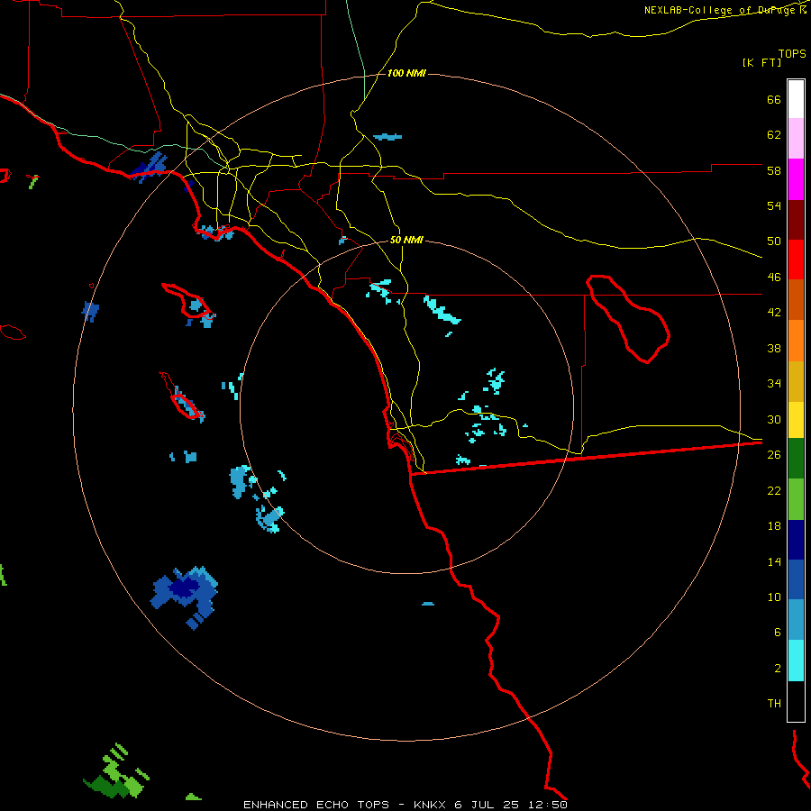Click the 22 legend value
Viewport: 811px width, 811px height.
tap(774, 490)
